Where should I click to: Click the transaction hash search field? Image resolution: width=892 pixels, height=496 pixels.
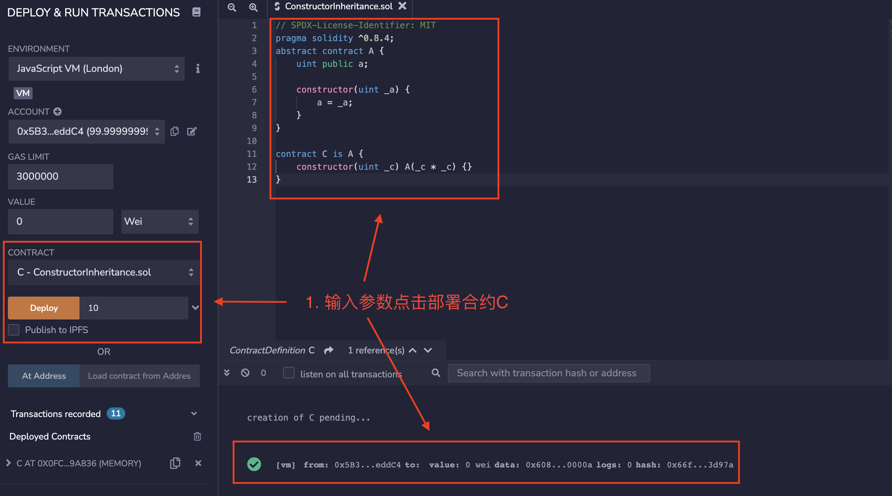pos(548,373)
